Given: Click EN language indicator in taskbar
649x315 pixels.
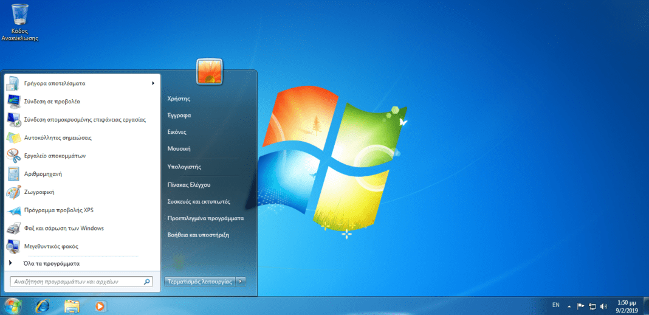Looking at the screenshot, I should tap(556, 305).
